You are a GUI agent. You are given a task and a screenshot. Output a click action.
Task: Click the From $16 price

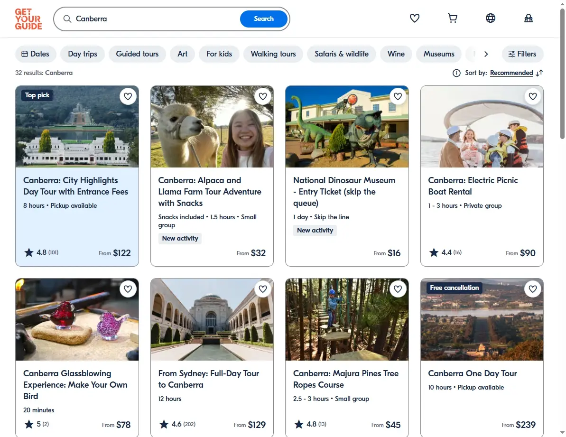click(387, 253)
